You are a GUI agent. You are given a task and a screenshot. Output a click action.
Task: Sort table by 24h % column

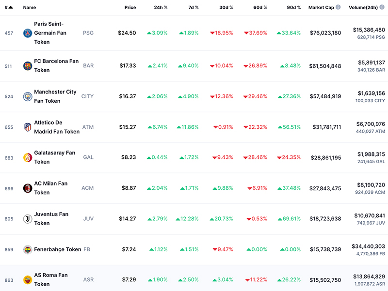pos(161,7)
